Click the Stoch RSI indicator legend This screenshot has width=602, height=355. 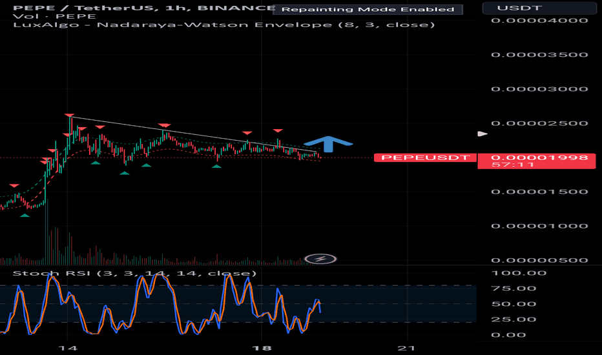pos(134,273)
